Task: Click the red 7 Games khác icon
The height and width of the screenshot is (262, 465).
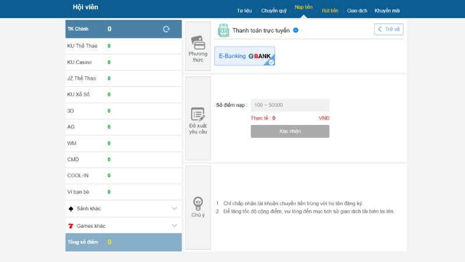Action: tap(71, 225)
